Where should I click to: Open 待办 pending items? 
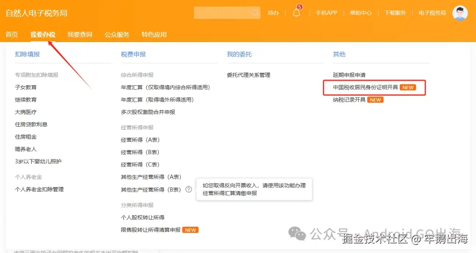tap(273, 13)
